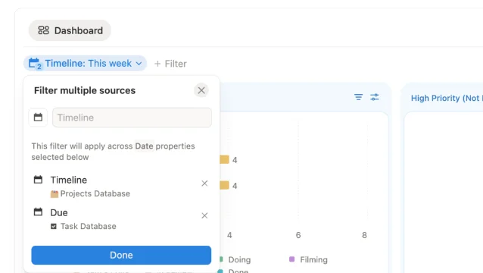This screenshot has height=273, width=483.
Task: Click the lower yellow bar labeled 4
Action: pos(224,185)
